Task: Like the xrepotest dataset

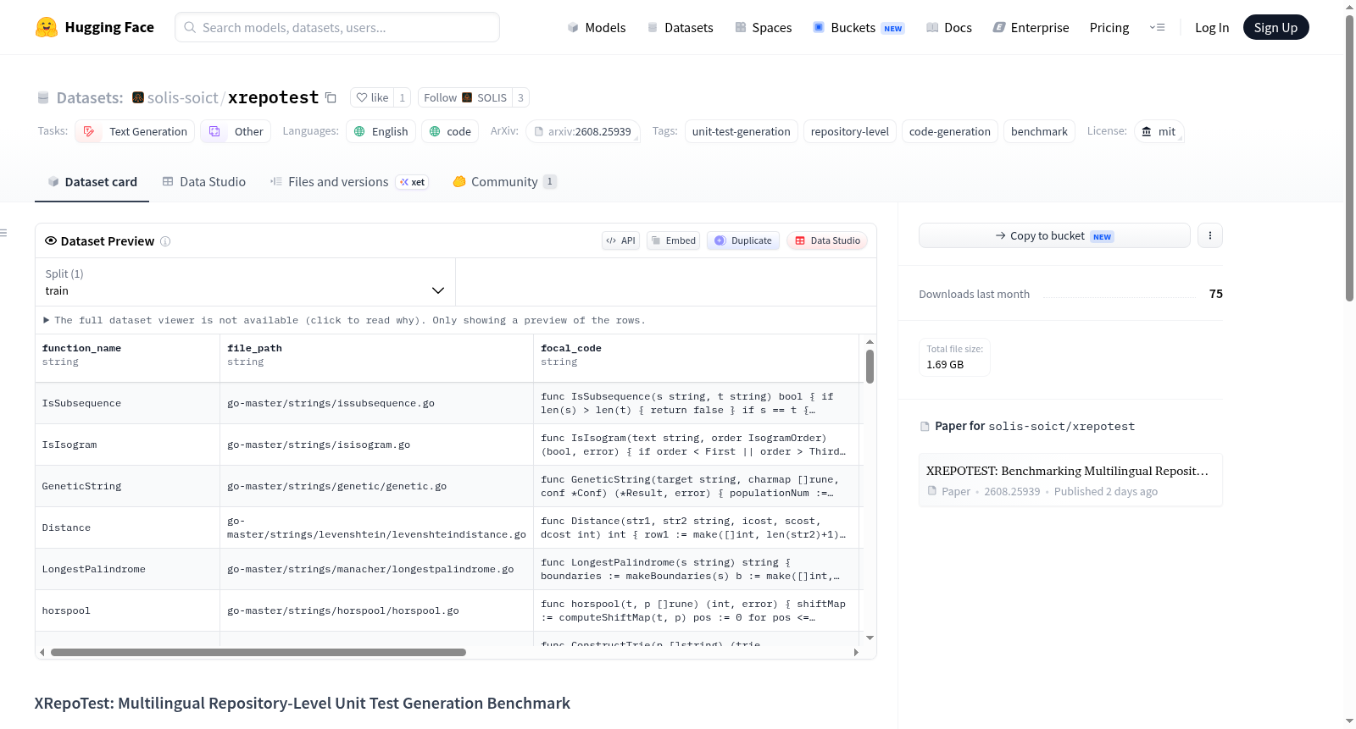Action: 372,97
